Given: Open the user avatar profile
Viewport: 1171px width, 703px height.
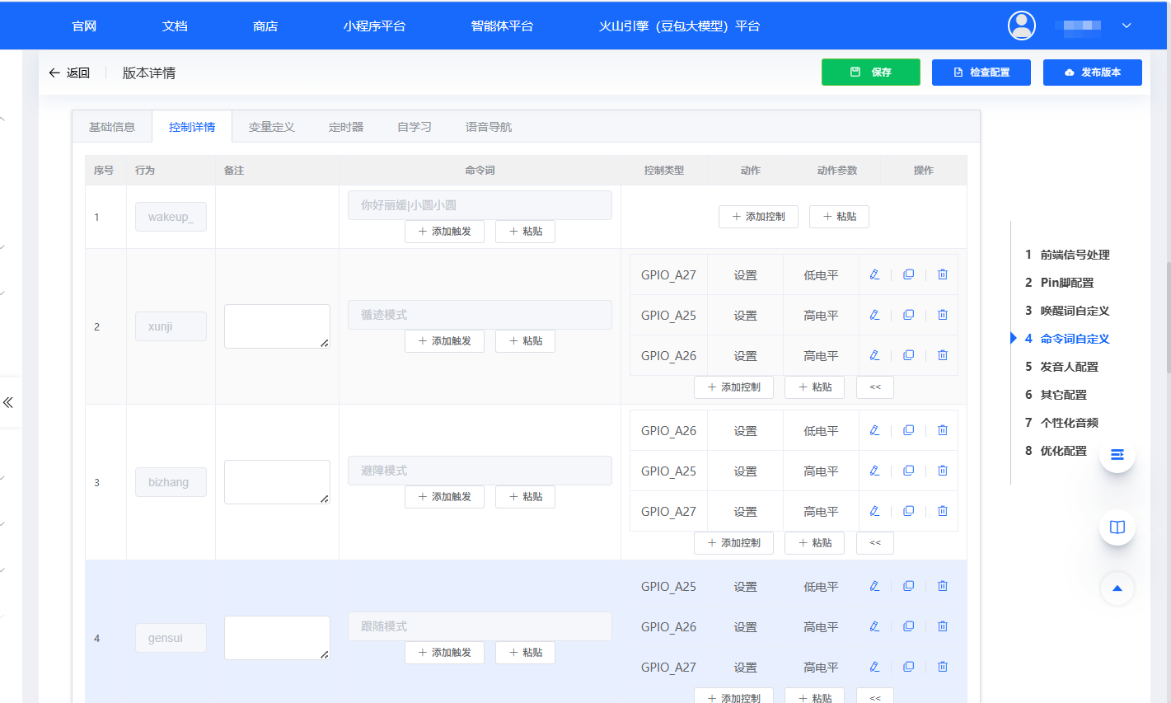Looking at the screenshot, I should coord(1022,26).
